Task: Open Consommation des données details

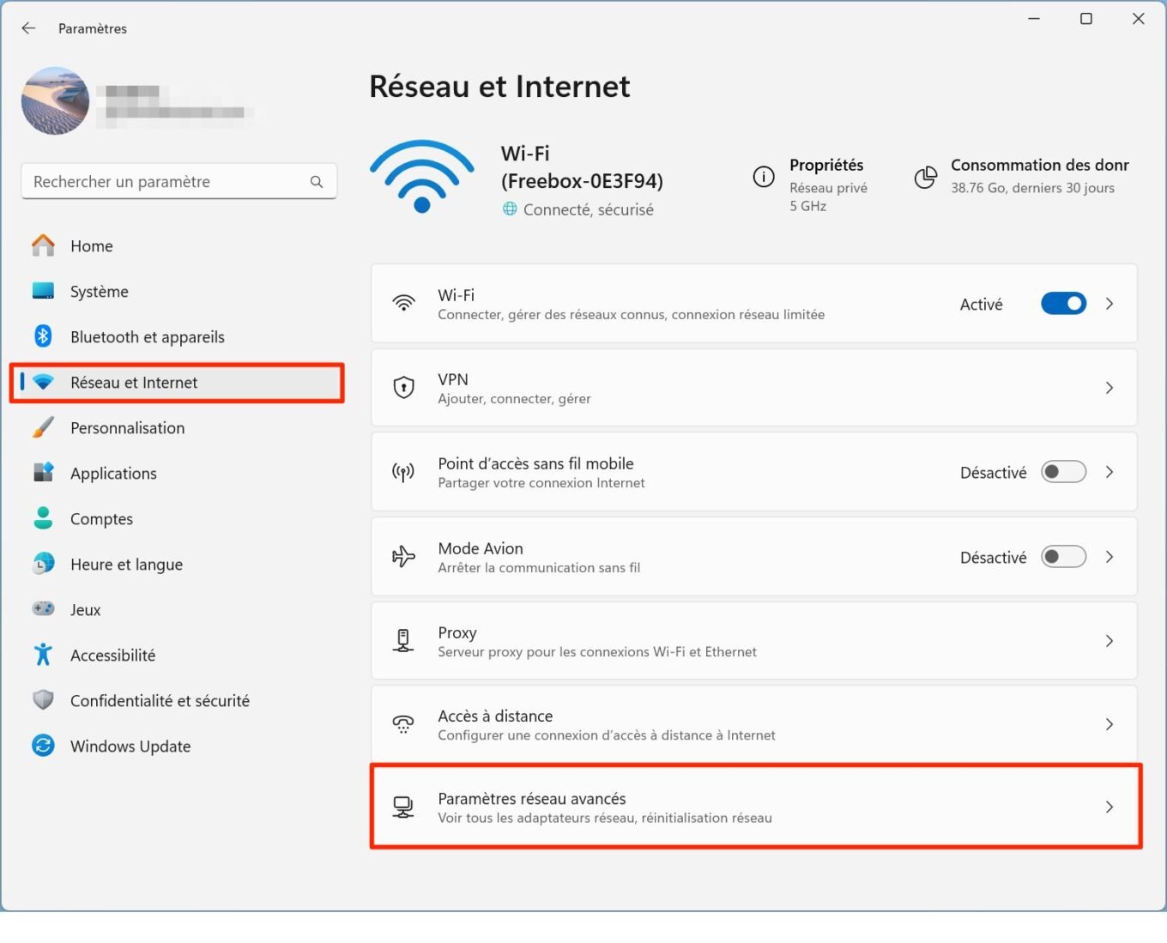Action: (x=1039, y=165)
